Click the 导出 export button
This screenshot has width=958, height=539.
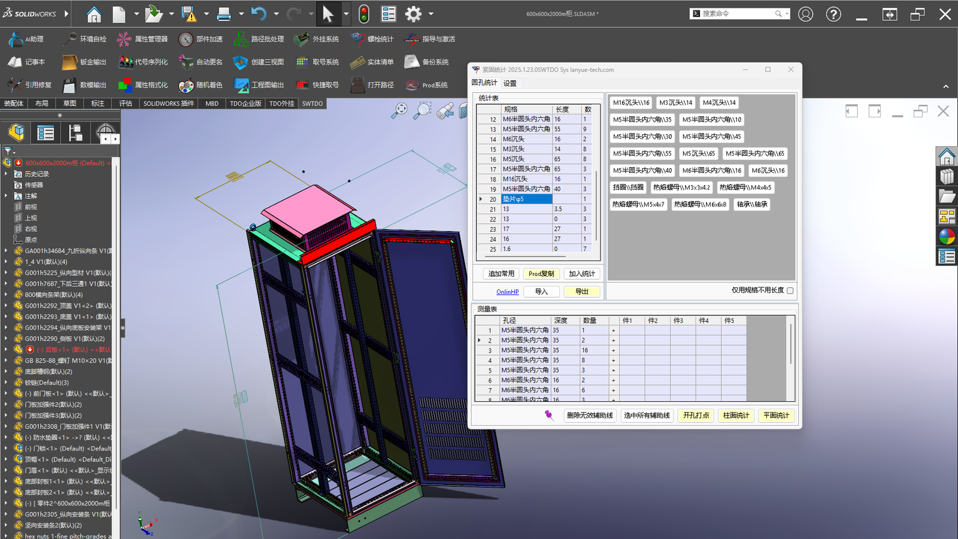coord(581,292)
